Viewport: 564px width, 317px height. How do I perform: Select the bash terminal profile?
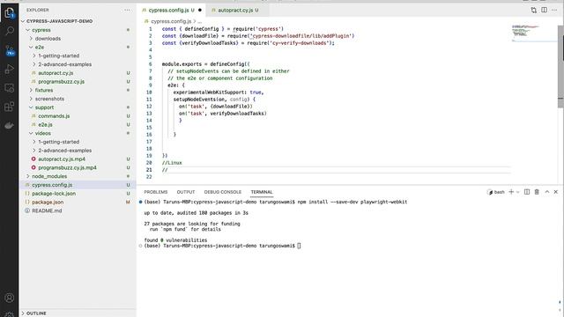coord(496,192)
